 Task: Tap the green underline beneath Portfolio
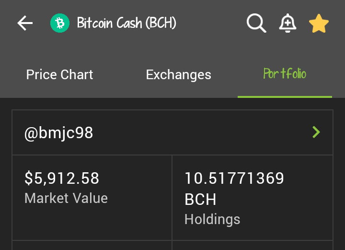point(285,97)
